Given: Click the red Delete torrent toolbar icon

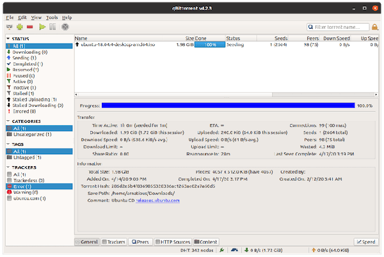Looking at the screenshot, I should (x=30, y=27).
